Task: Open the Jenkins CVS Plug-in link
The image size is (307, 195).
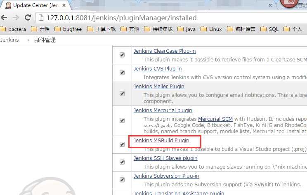Action: 158,69
